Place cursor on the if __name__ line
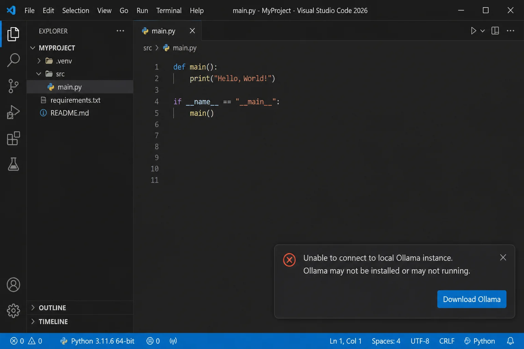Viewport: 524px width, 349px height. 227,101
